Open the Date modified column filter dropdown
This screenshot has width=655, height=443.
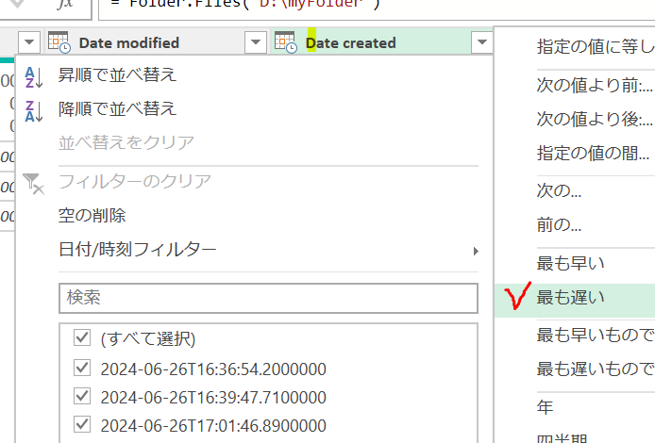255,42
